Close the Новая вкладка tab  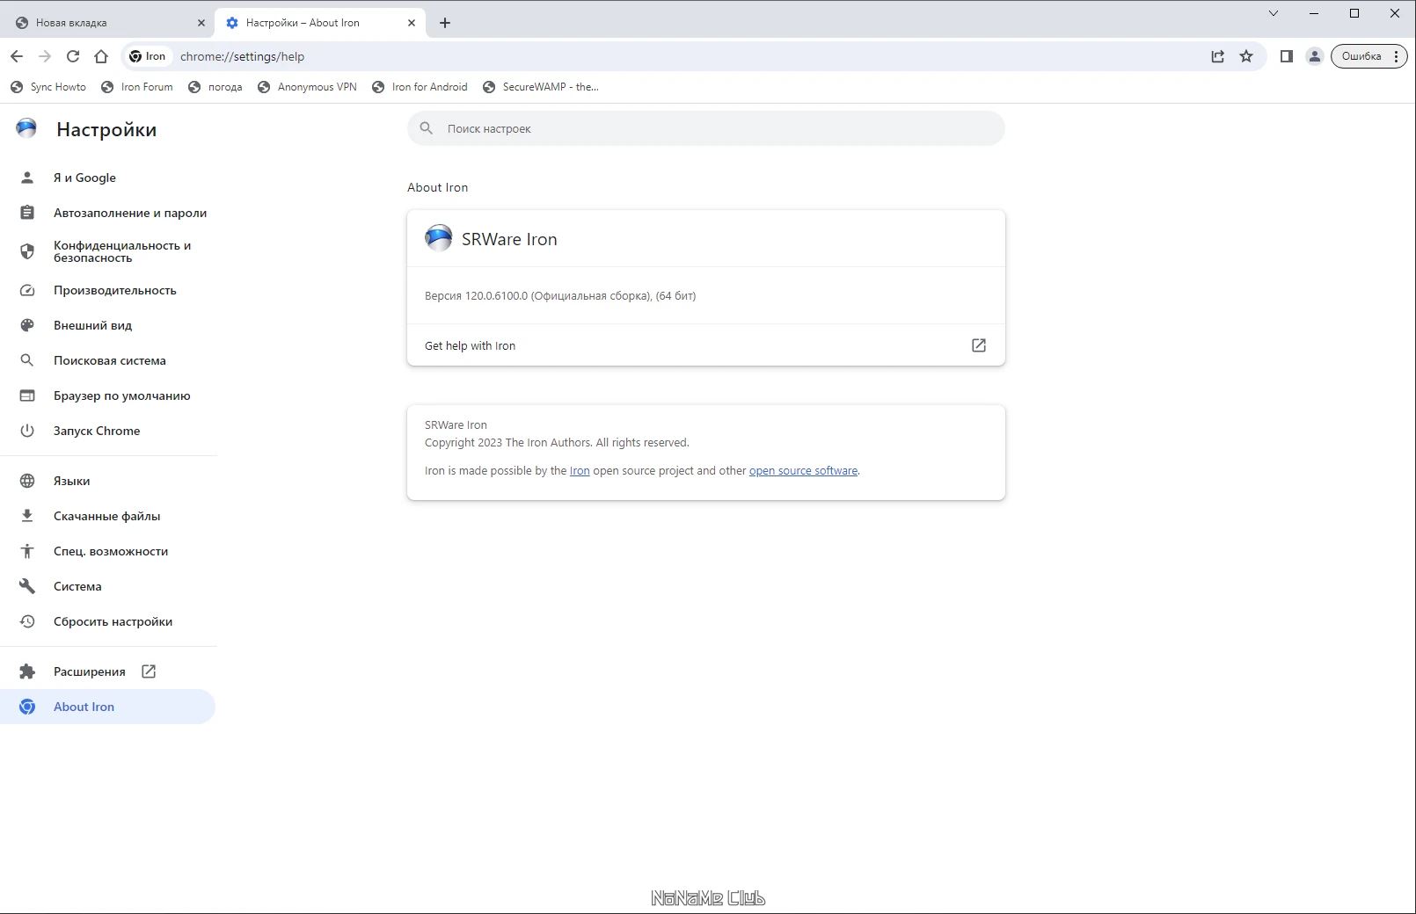click(x=201, y=23)
